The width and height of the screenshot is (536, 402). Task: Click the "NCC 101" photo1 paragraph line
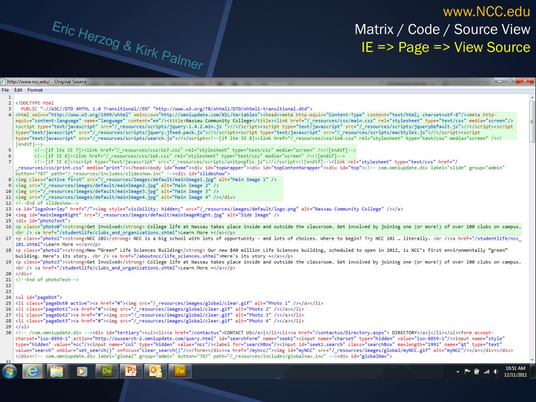(x=269, y=241)
